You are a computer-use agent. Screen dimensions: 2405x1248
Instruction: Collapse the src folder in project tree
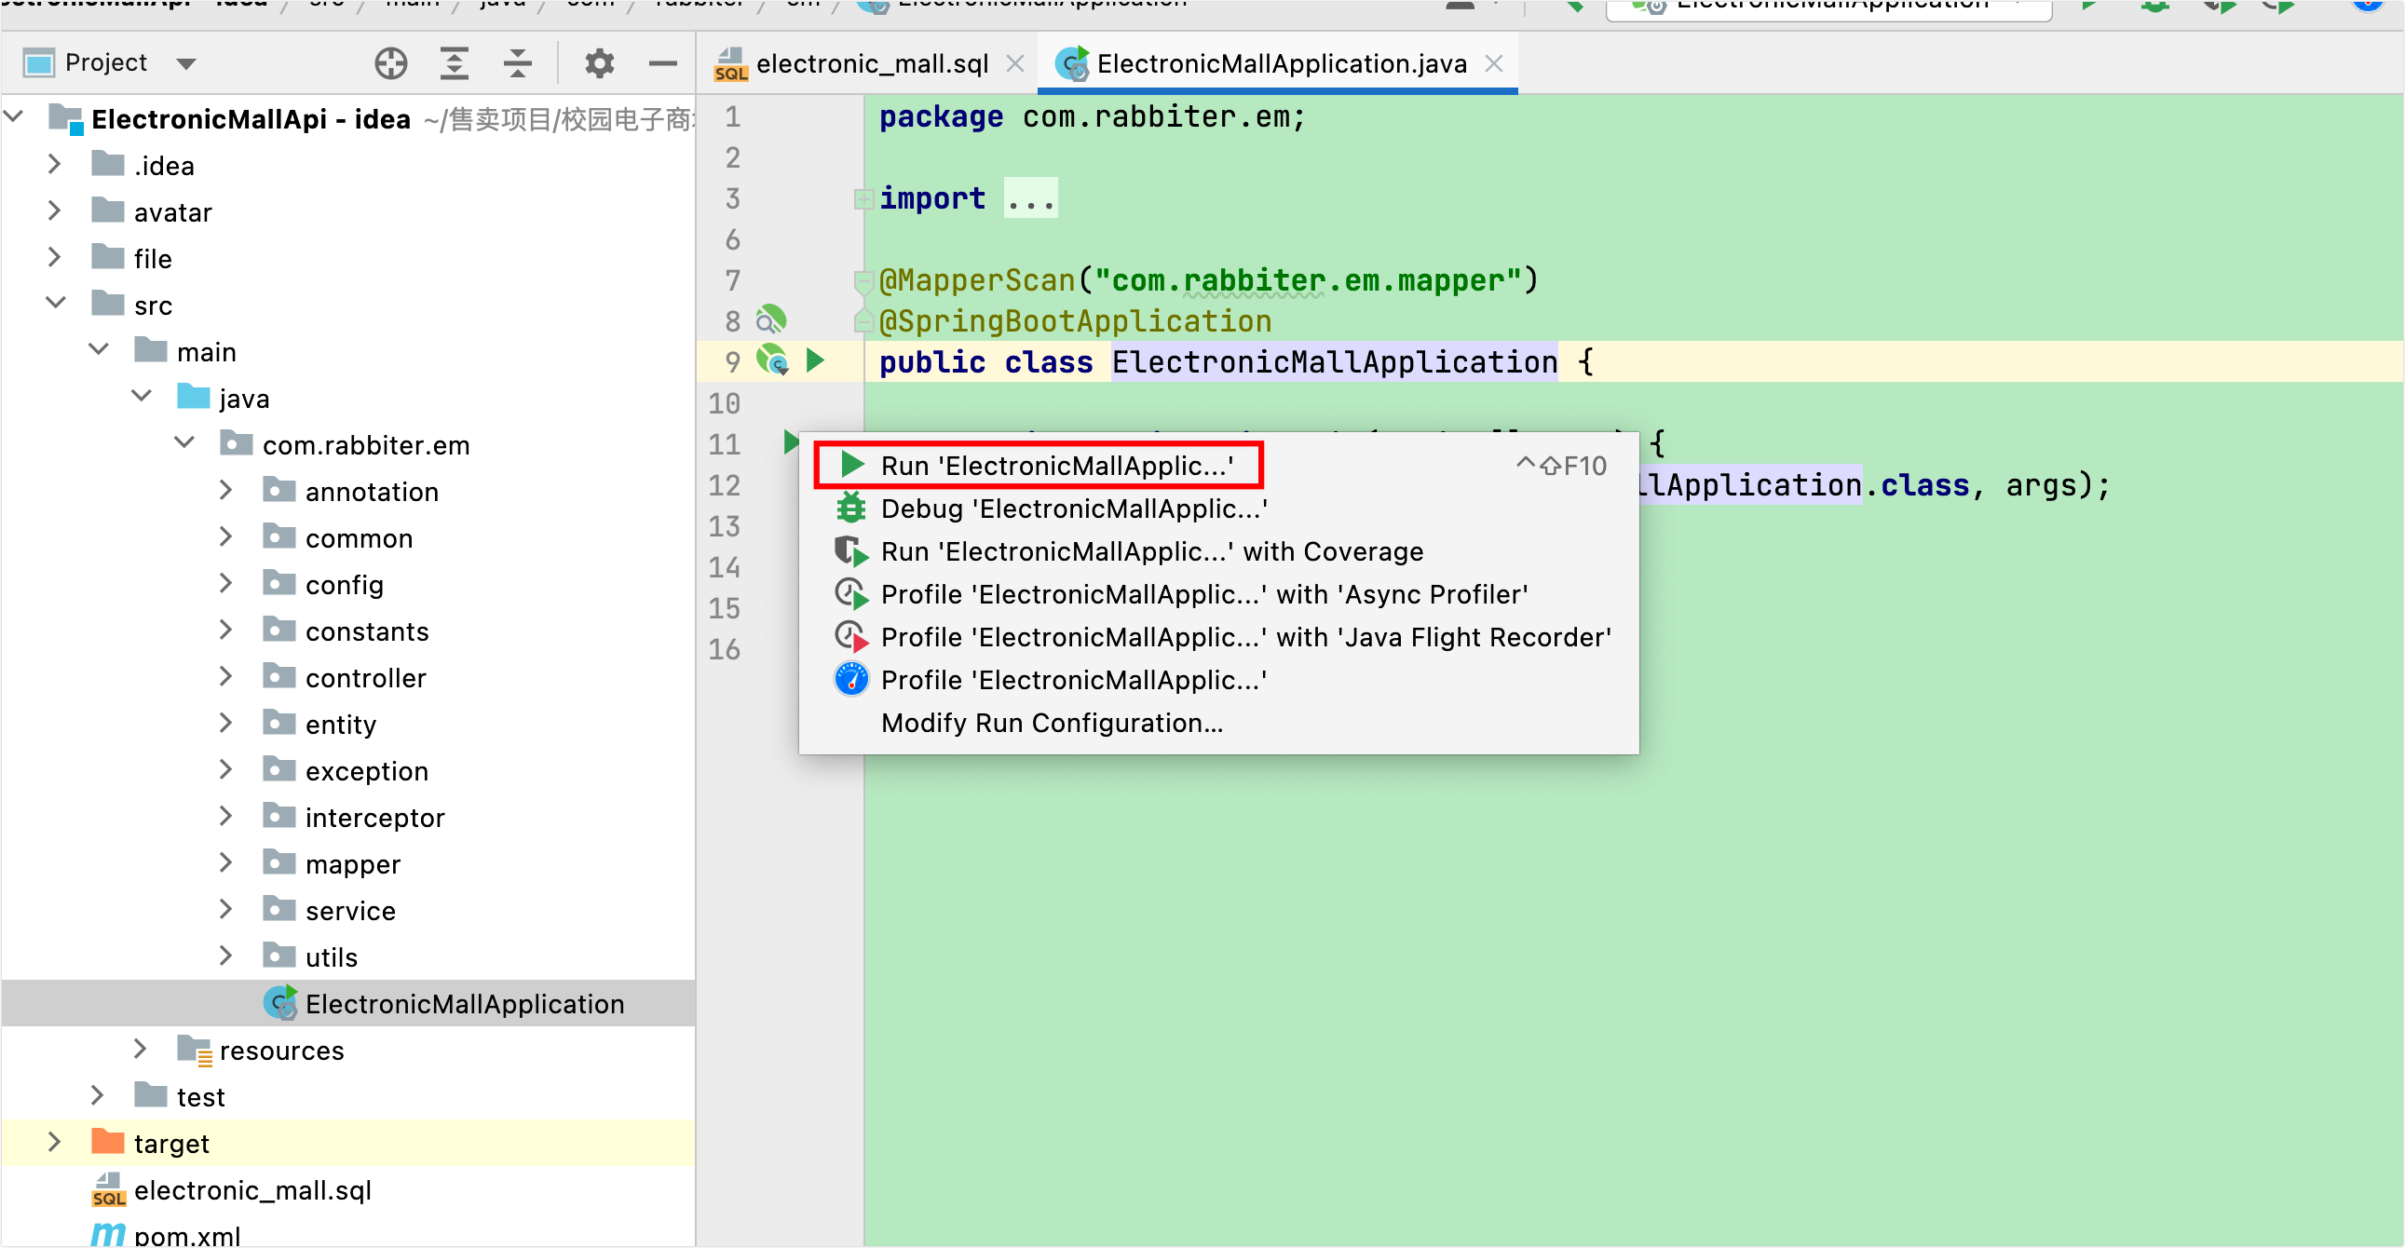coord(56,304)
